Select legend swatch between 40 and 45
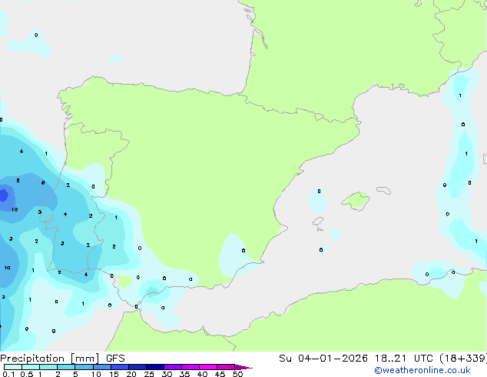Viewport: 487px width, 377px height. click(208, 367)
